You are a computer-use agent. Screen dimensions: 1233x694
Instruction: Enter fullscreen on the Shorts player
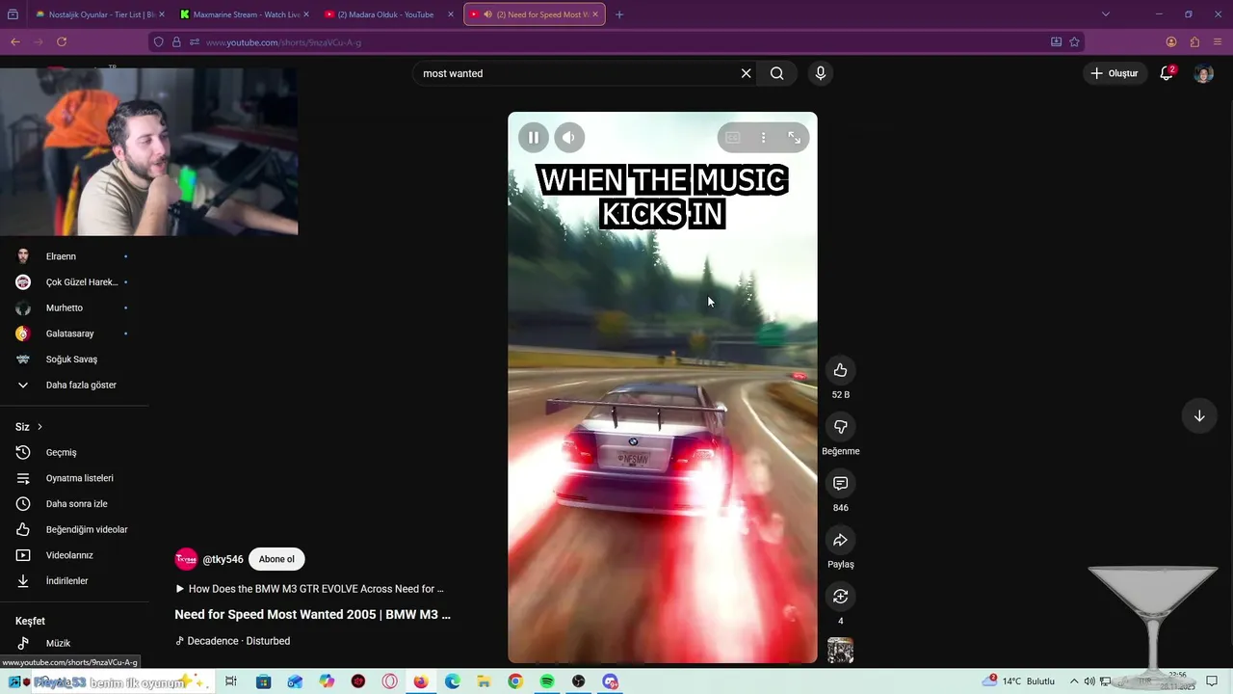pyautogui.click(x=794, y=138)
